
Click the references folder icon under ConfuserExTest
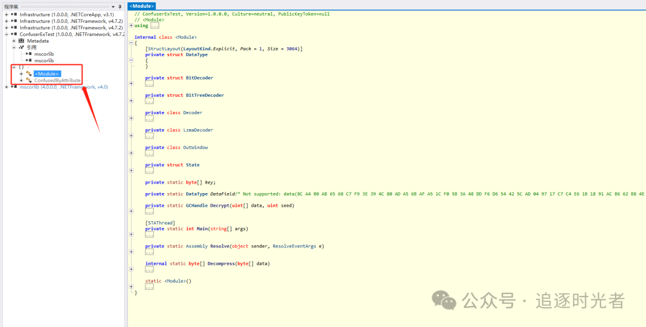(22, 47)
